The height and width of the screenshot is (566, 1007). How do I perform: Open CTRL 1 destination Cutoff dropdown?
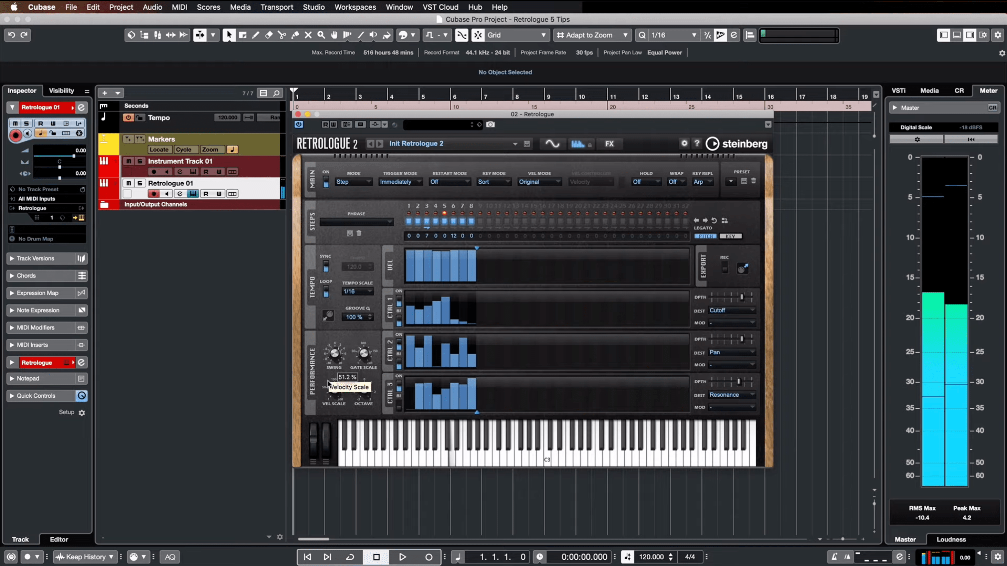(x=731, y=310)
